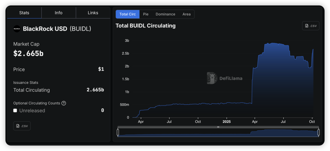The width and height of the screenshot is (330, 151).
Task: Enable the Unreleased checkbox
Action: coord(15,111)
